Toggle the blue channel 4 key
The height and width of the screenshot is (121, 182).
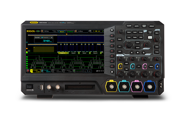click(157, 66)
